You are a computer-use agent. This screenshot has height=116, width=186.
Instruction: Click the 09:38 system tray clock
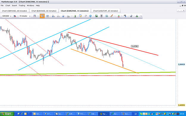[x=182, y=114]
